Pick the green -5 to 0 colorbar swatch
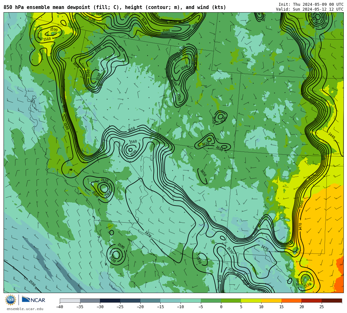Viewport: 347px width, 313px height. tap(211, 300)
